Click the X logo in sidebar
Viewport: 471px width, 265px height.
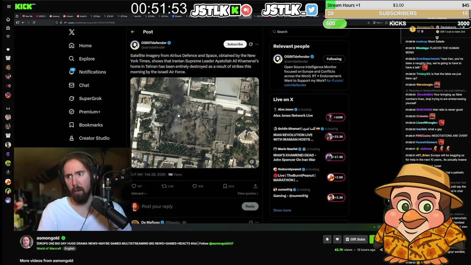pos(72,32)
